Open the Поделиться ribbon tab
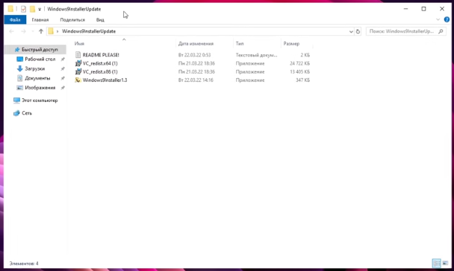 click(x=72, y=19)
